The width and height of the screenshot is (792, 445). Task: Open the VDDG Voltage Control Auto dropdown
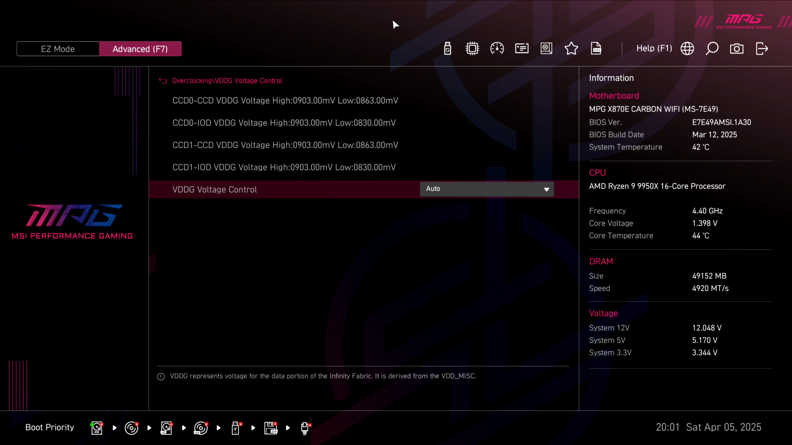coord(487,189)
